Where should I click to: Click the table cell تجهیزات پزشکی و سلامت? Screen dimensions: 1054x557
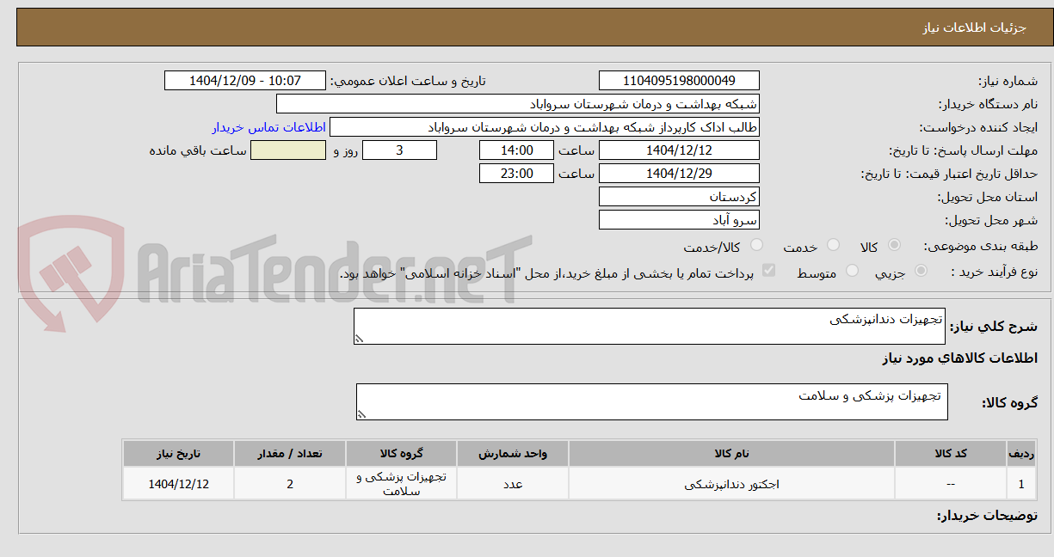[x=402, y=484]
